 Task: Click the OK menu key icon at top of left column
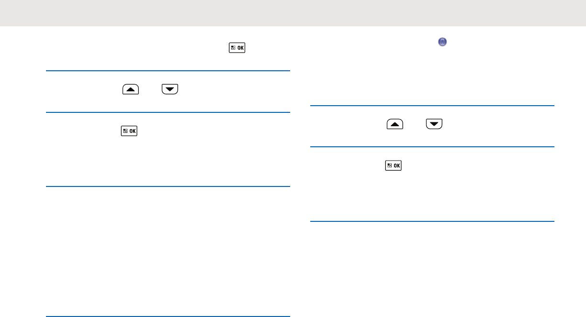pos(237,48)
